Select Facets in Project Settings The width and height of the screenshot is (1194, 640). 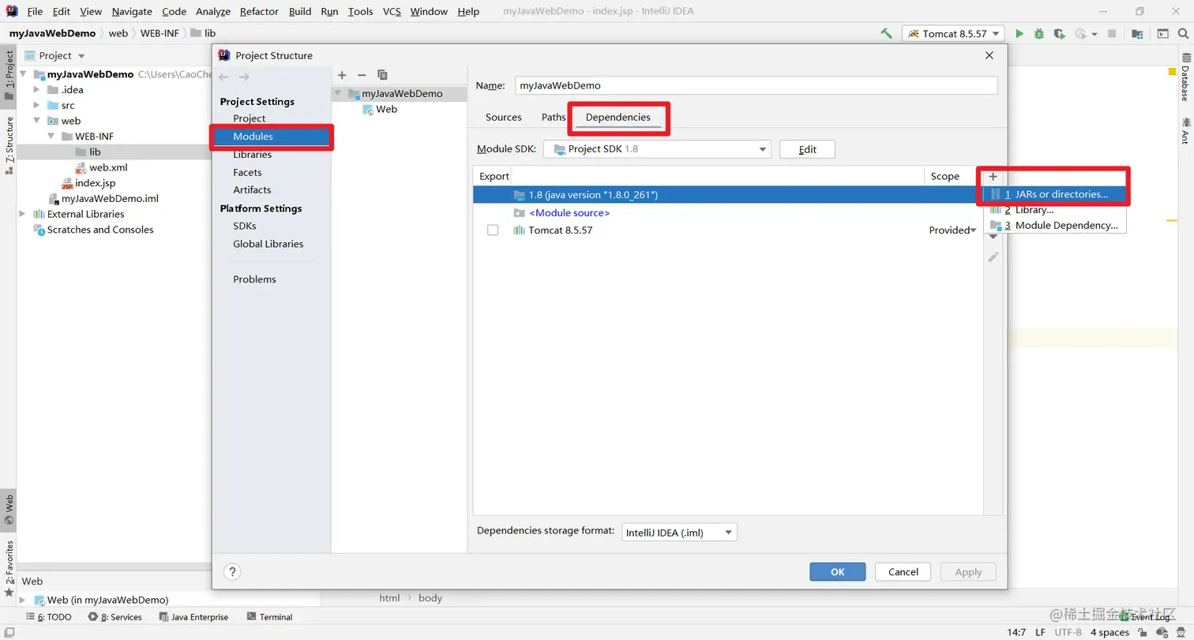coord(247,172)
